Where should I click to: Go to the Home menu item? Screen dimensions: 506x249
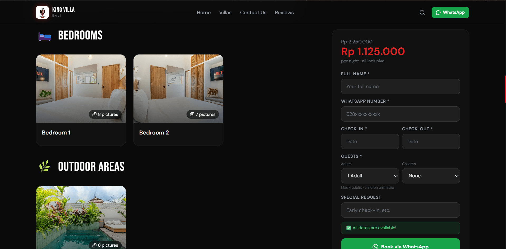click(x=204, y=13)
